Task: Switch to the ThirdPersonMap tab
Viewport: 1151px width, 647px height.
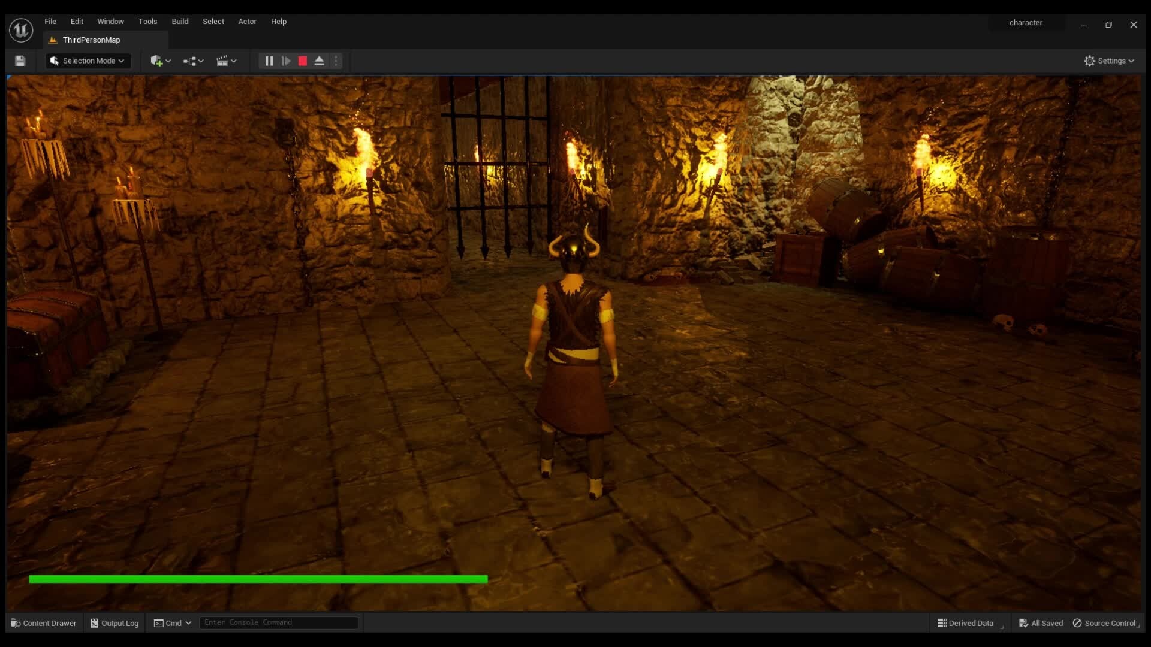Action: (91, 40)
